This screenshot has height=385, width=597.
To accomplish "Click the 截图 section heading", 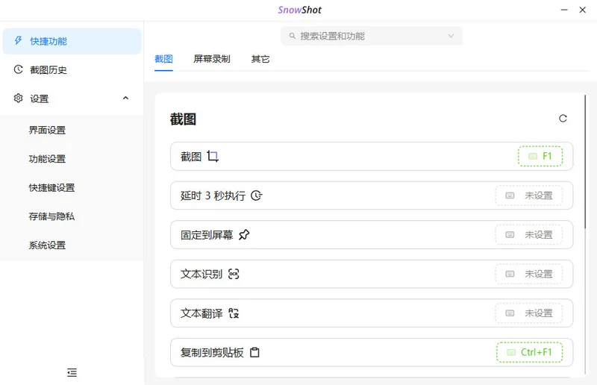I will pyautogui.click(x=183, y=119).
